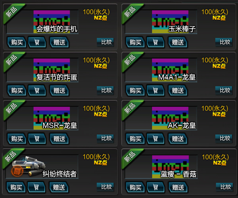The image size is (238, 198).
Task: Gift the 玉米棒子 item
Action: (x=178, y=42)
